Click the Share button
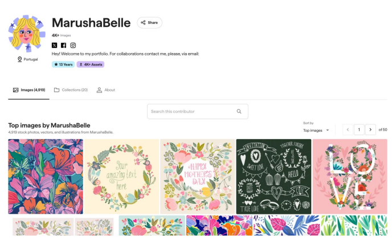Viewport: 392px width, 239px height. pyautogui.click(x=149, y=22)
